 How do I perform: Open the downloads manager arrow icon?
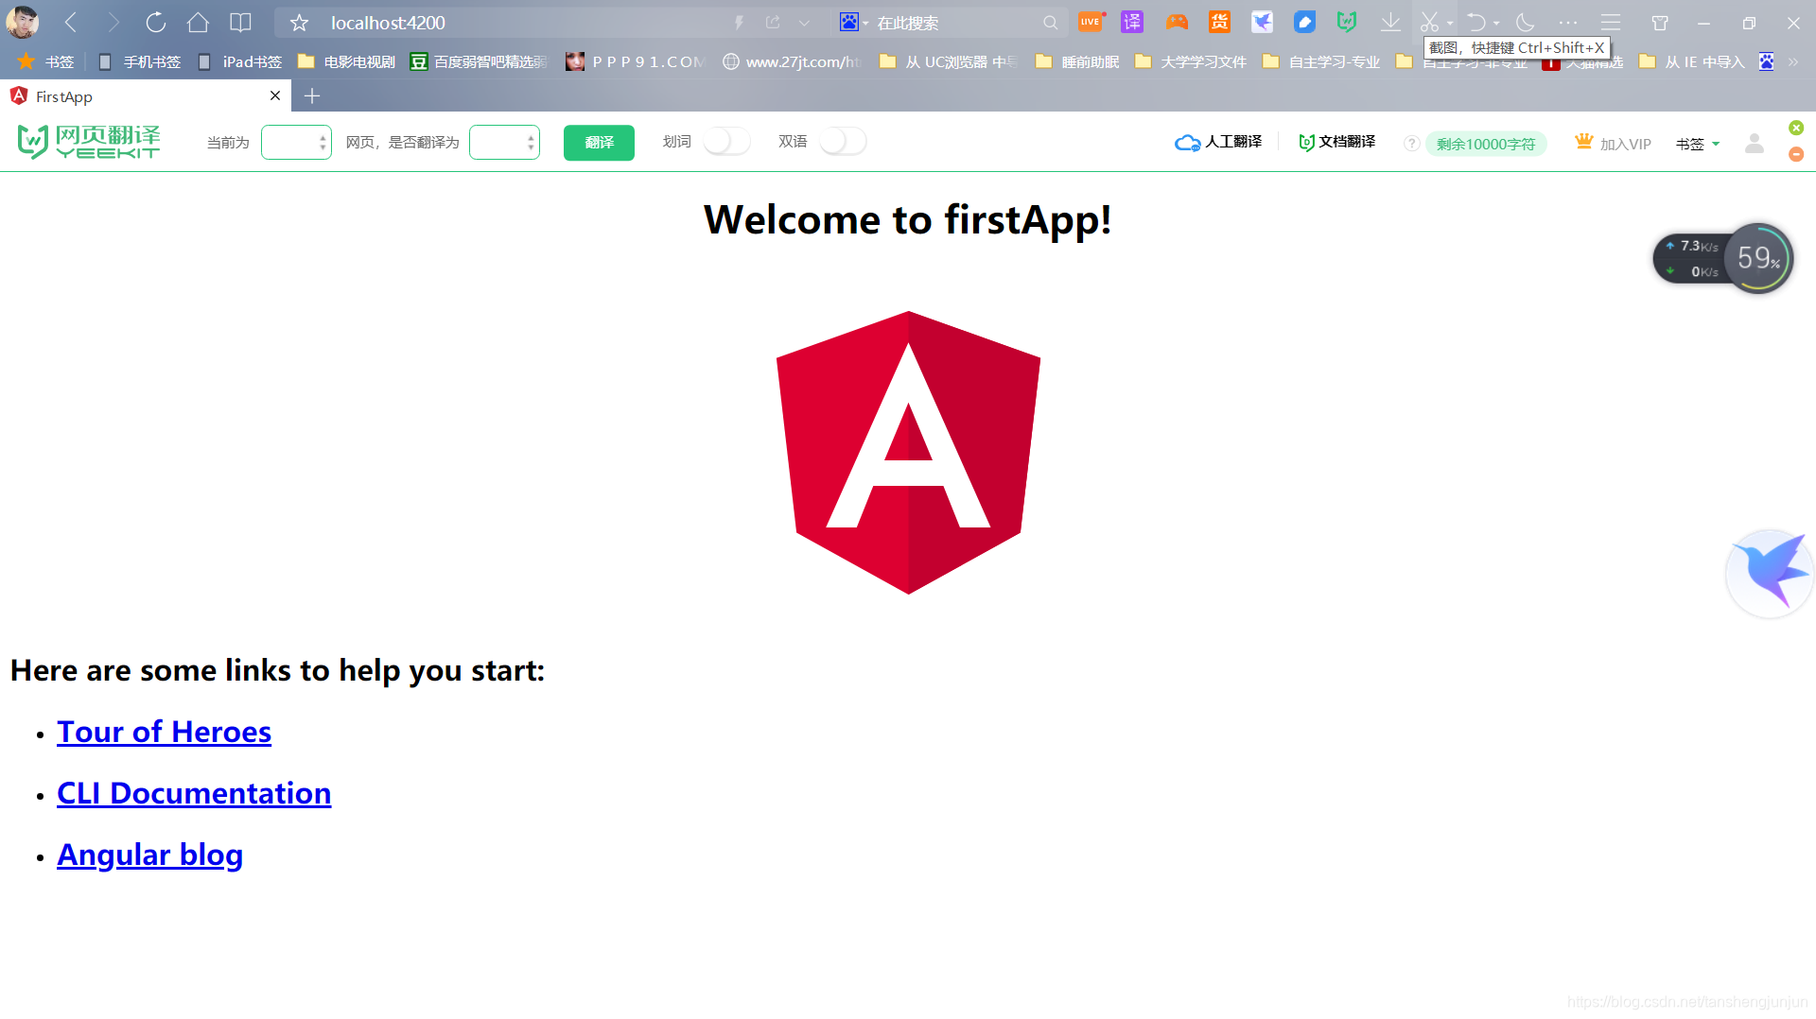[x=1390, y=22]
